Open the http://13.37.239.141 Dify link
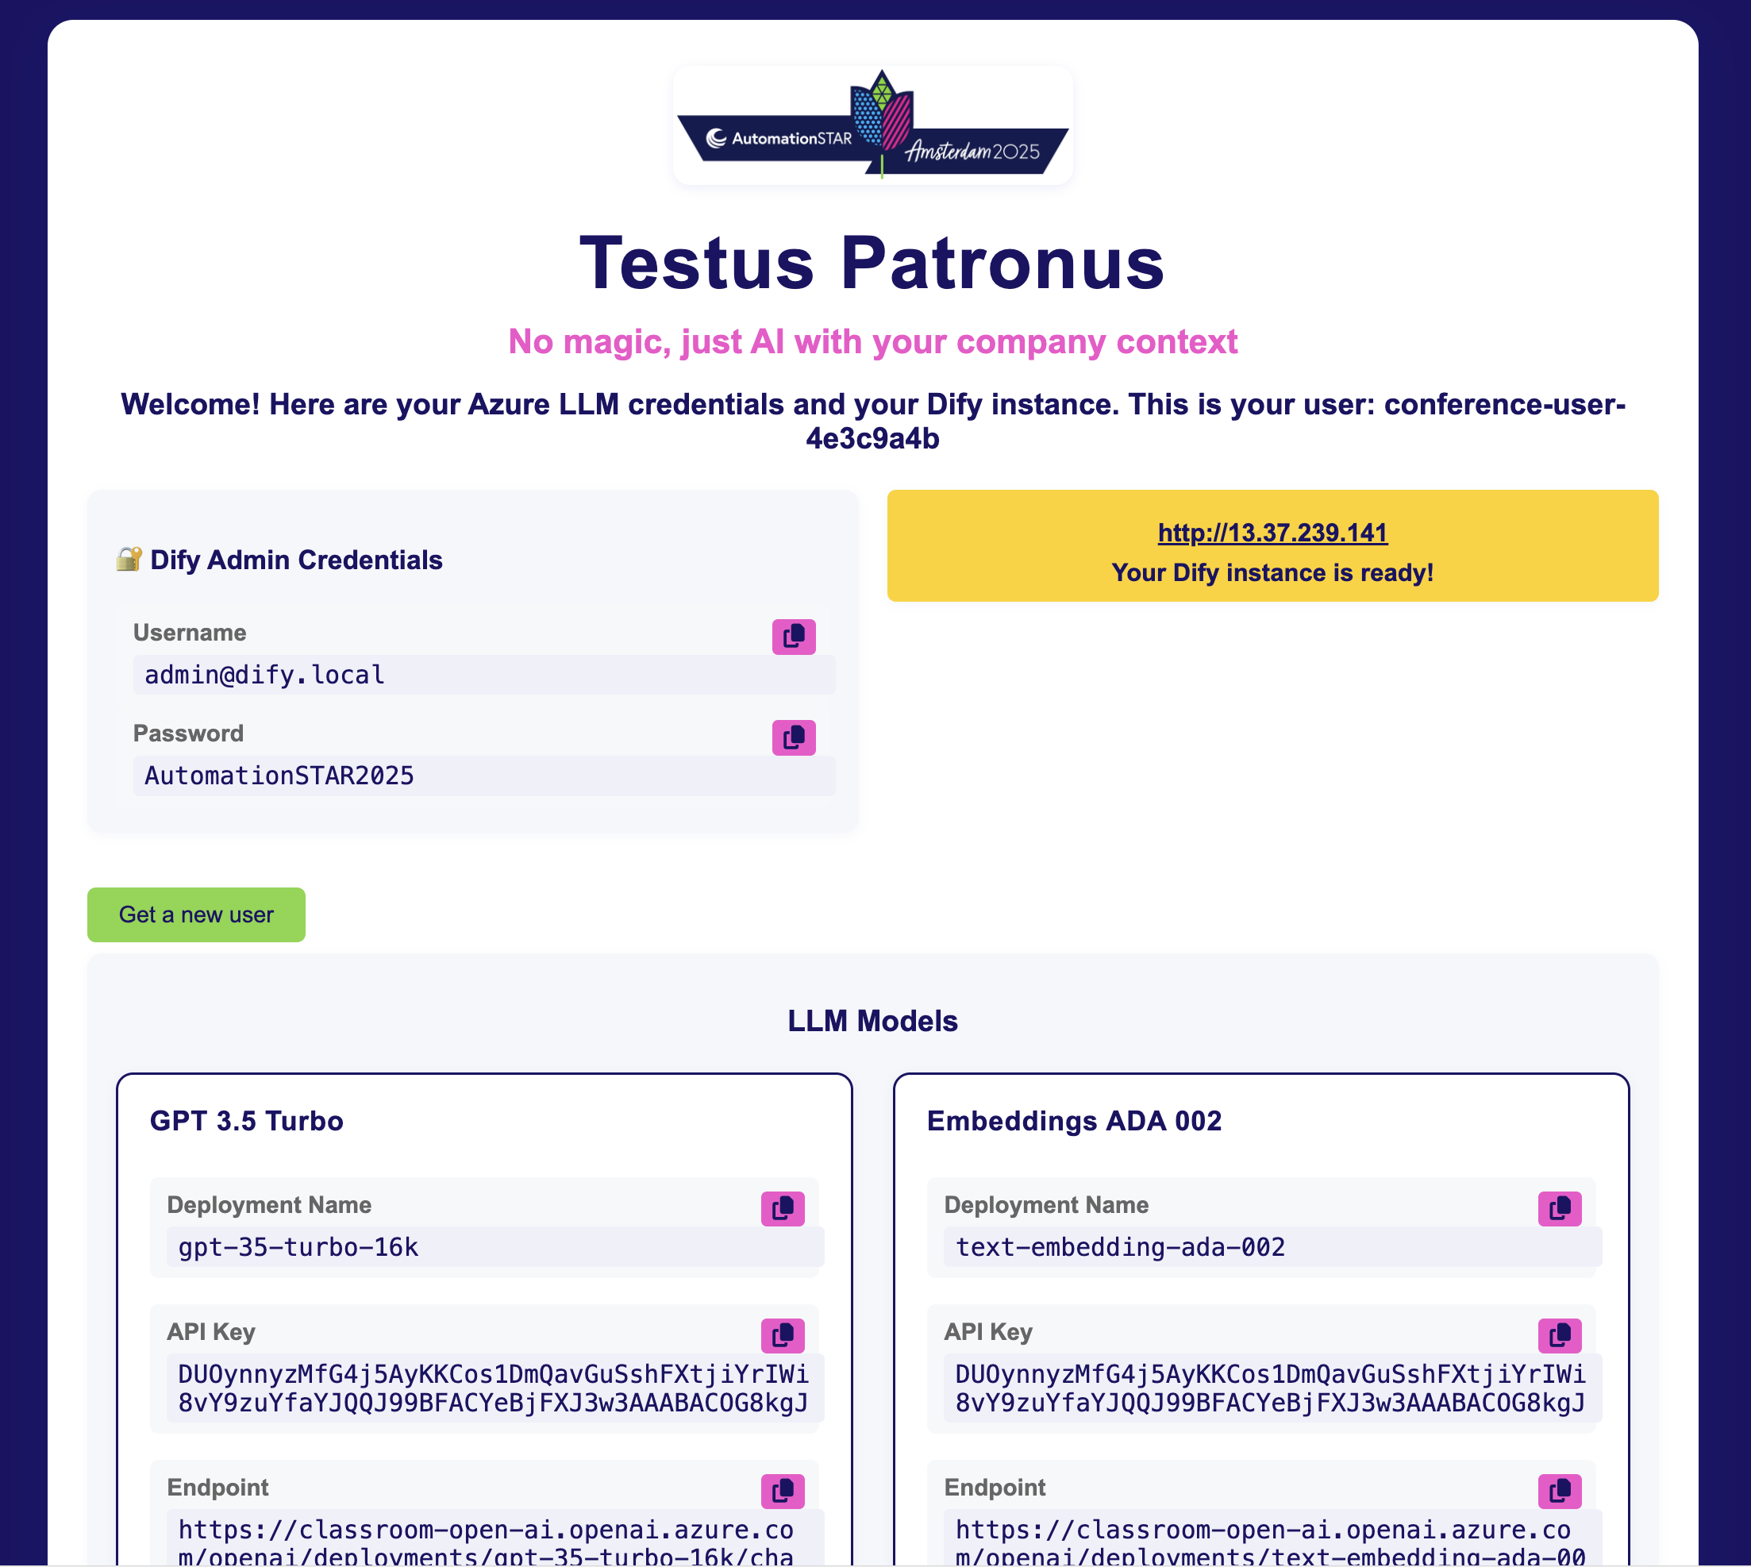The image size is (1751, 1567). pyautogui.click(x=1272, y=533)
